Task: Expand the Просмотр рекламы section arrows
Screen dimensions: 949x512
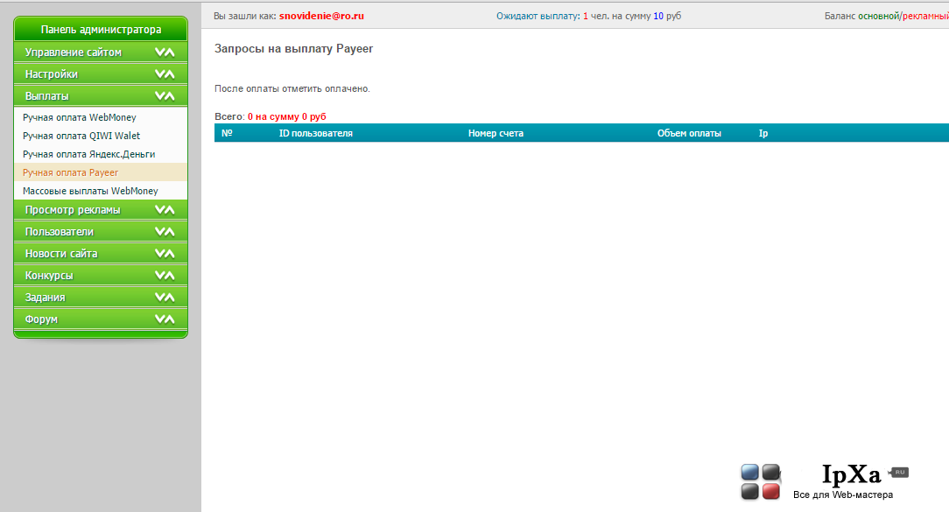Action: [x=165, y=209]
